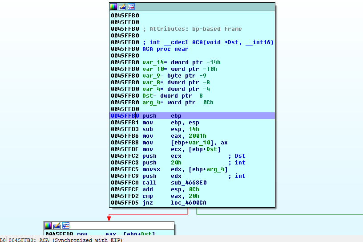Open node color picker in ACA block header
Image resolution: width=363 pixels, height=242 pixels.
[x=113, y=7]
